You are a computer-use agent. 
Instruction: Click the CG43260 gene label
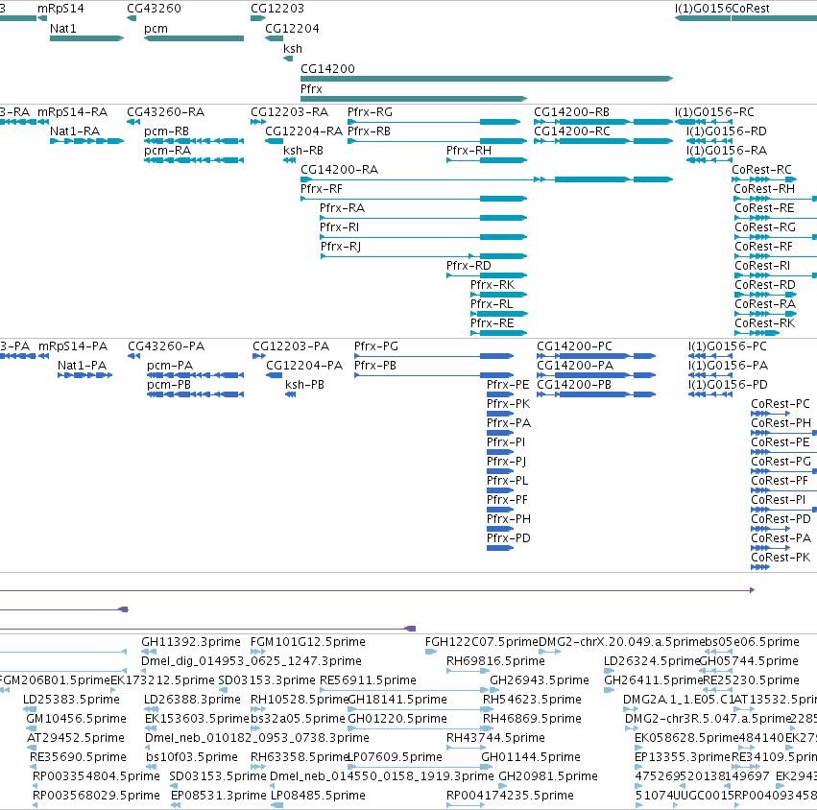(x=154, y=9)
